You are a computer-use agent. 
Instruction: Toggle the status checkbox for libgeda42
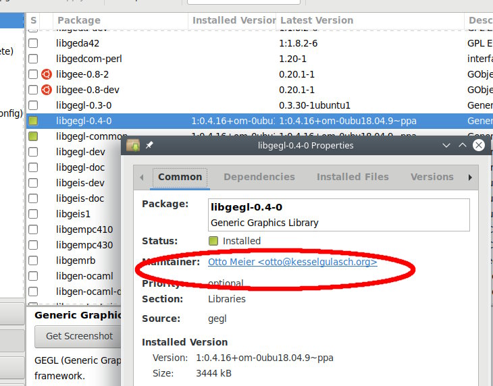(33, 43)
